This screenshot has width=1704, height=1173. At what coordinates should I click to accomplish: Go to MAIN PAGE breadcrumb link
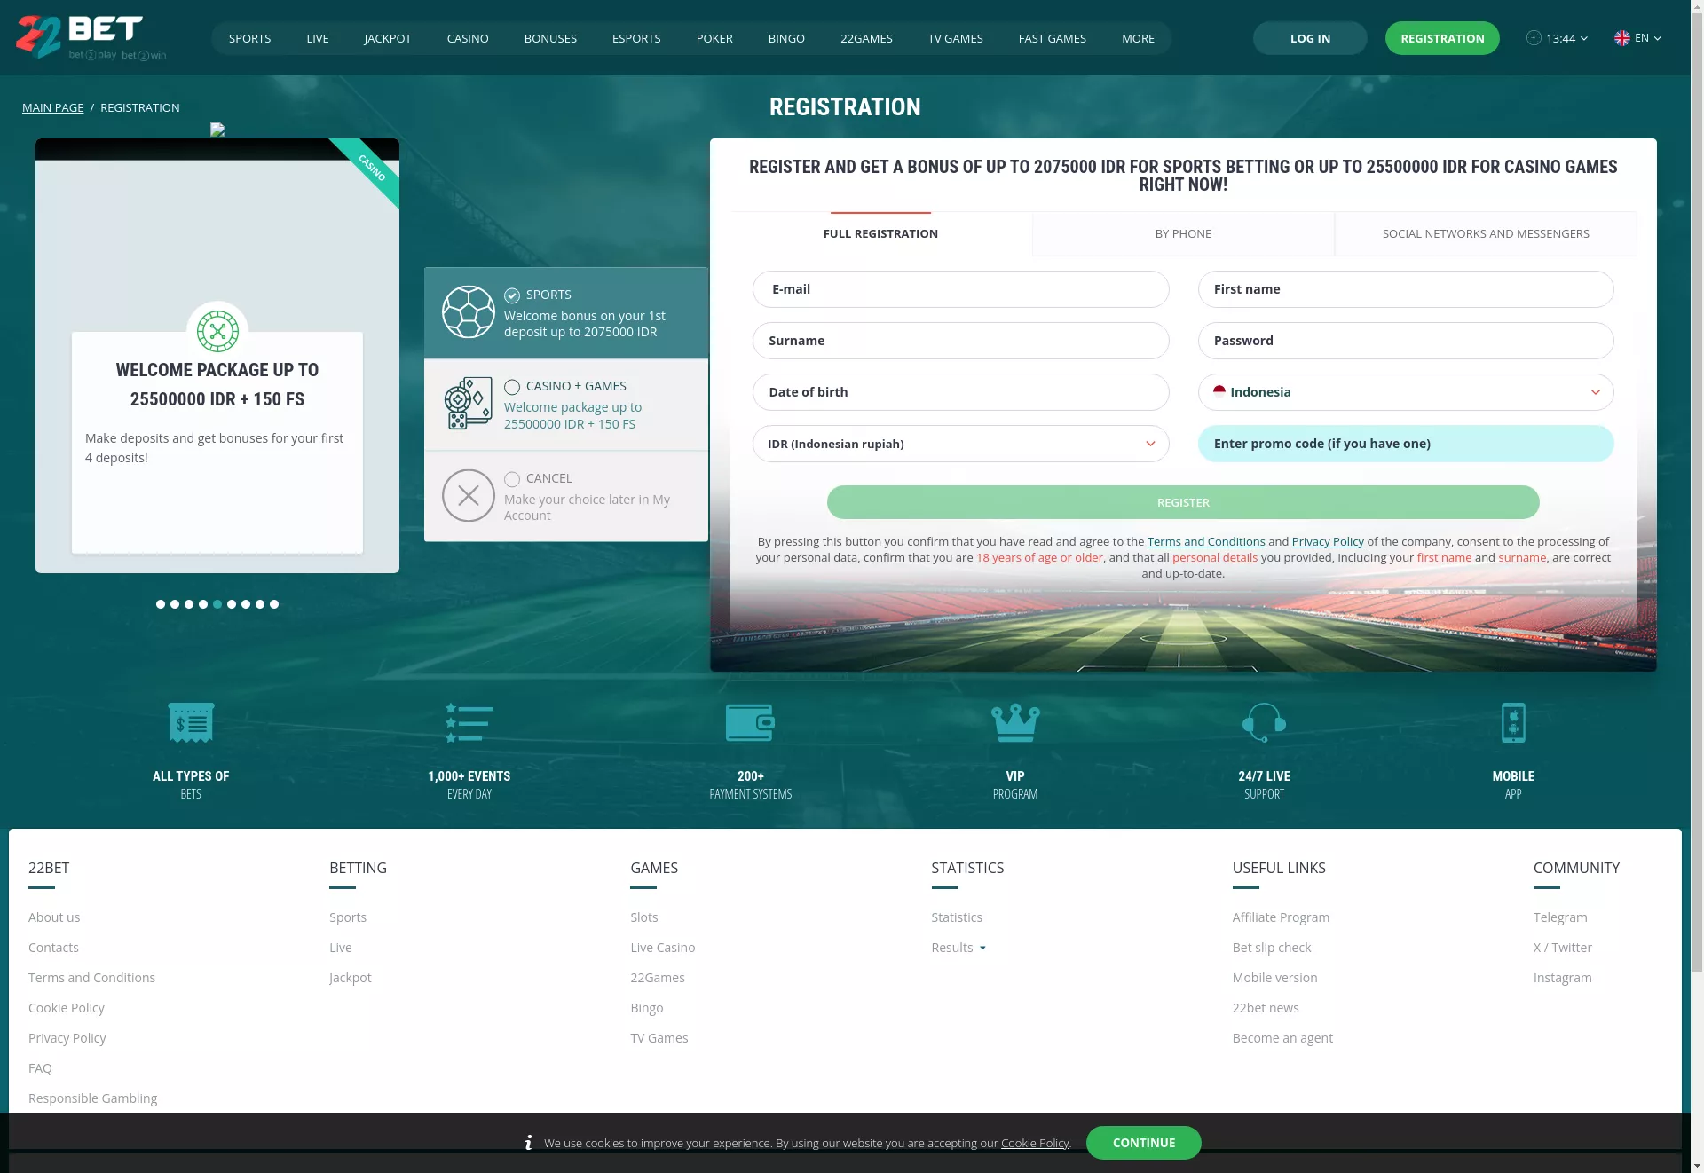pyautogui.click(x=53, y=107)
